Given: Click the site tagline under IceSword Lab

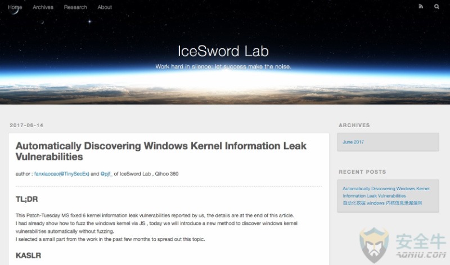Looking at the screenshot, I should click(x=223, y=66).
